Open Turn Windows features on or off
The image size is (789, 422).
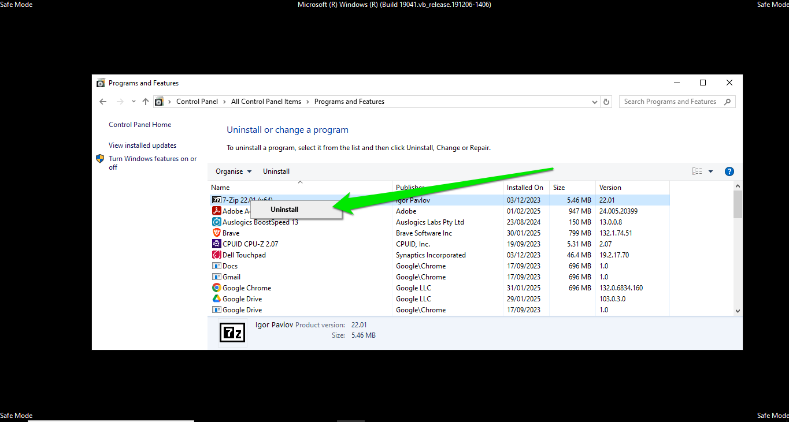coord(153,163)
